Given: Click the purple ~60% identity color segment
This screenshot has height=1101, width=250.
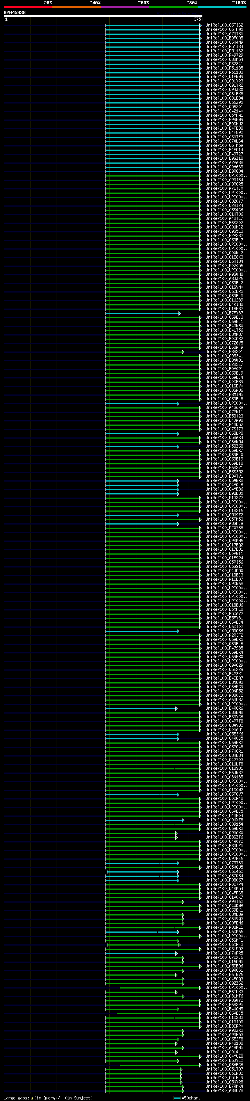Looking at the screenshot, I should [125, 7].
